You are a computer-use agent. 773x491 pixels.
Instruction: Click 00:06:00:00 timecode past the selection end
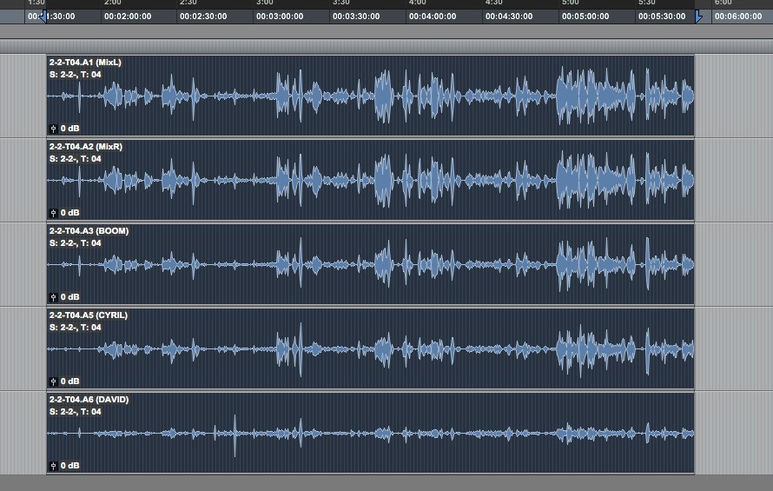pos(737,17)
